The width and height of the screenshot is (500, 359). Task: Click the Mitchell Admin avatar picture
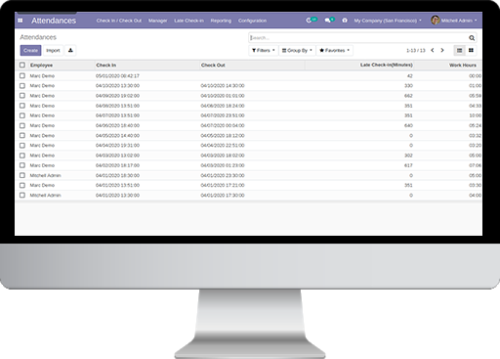436,21
